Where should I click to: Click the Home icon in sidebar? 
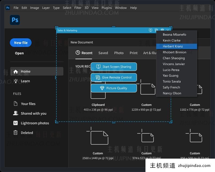point(16,72)
